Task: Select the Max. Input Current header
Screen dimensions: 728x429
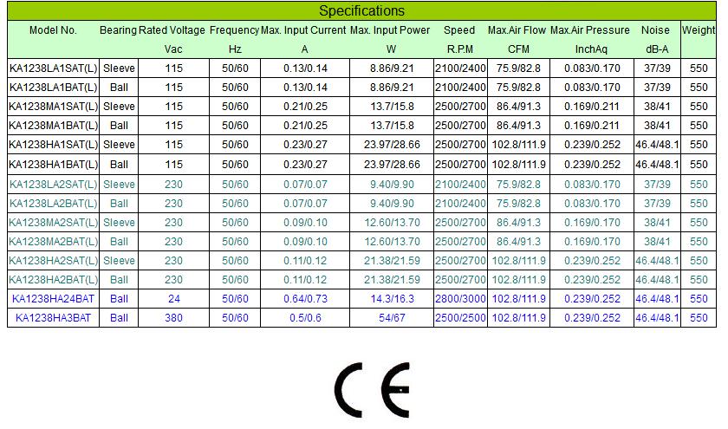Action: pyautogui.click(x=304, y=29)
